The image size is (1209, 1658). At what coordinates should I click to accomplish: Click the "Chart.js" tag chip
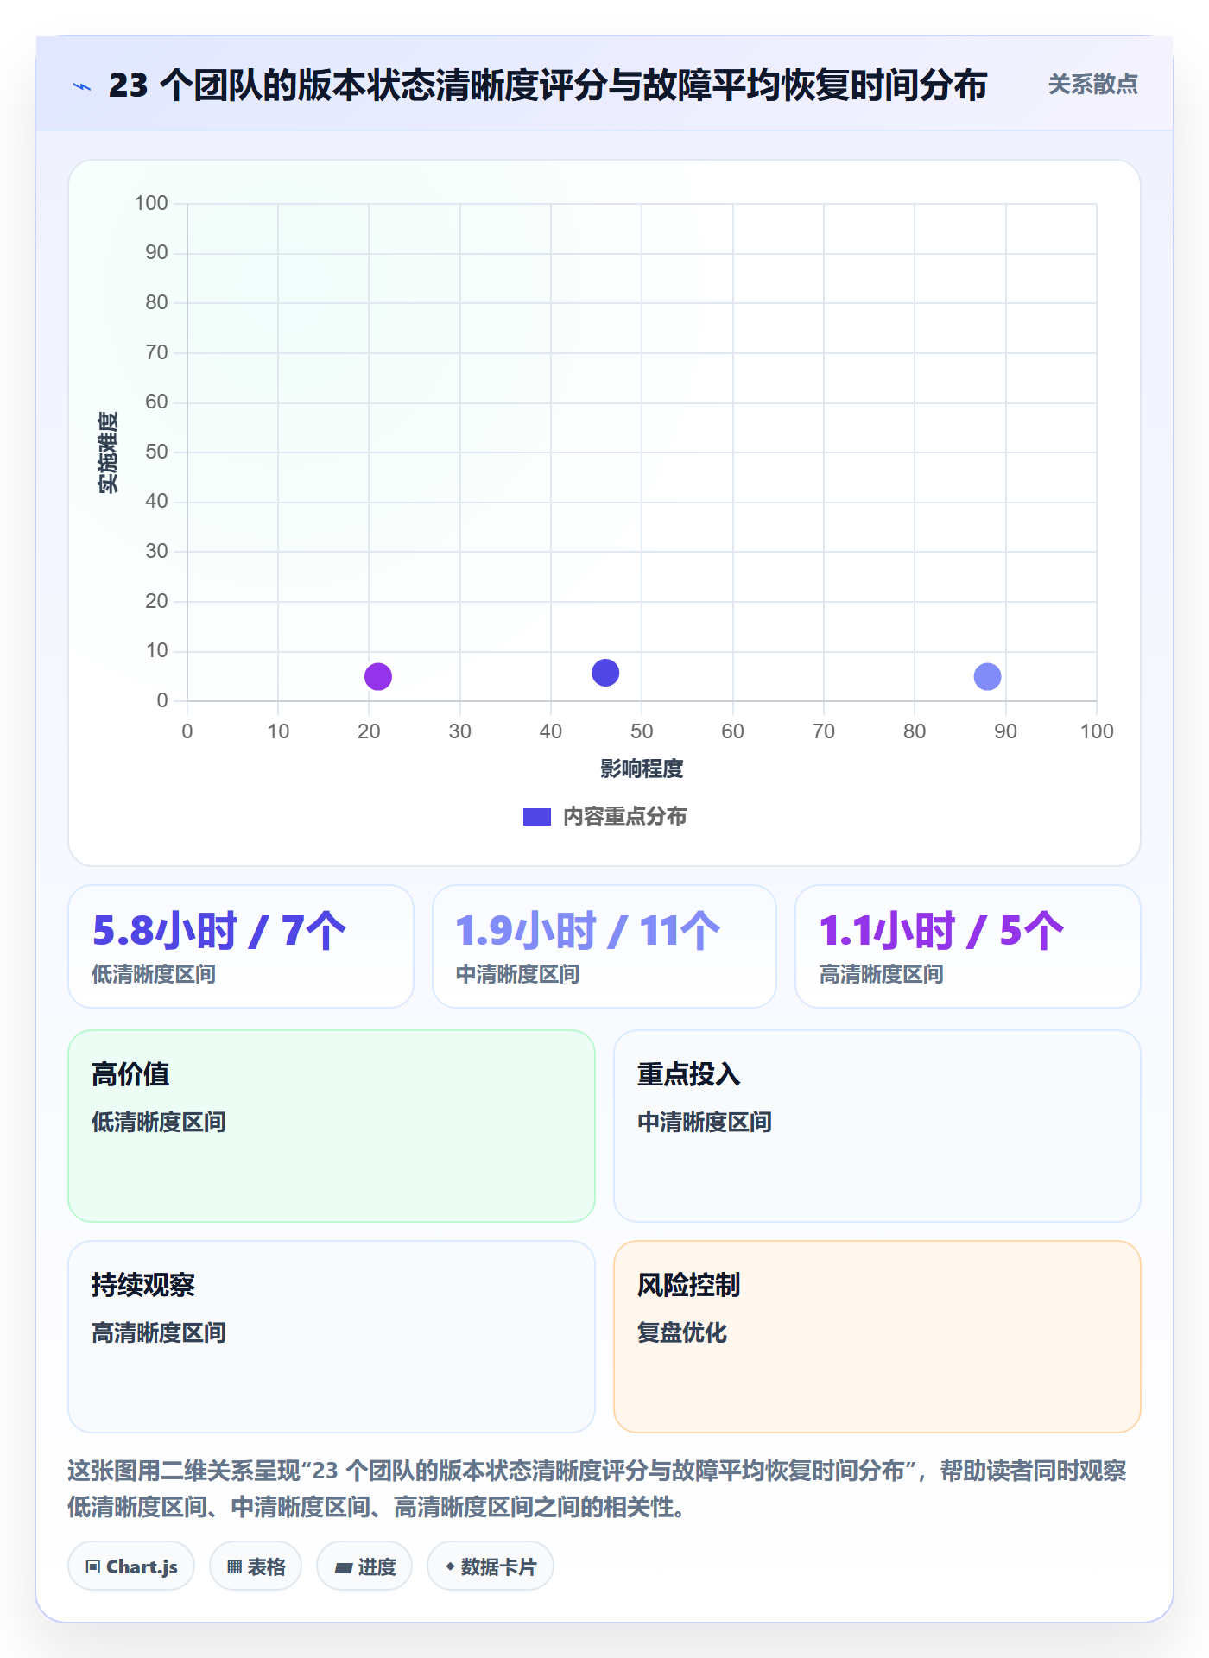(131, 1566)
